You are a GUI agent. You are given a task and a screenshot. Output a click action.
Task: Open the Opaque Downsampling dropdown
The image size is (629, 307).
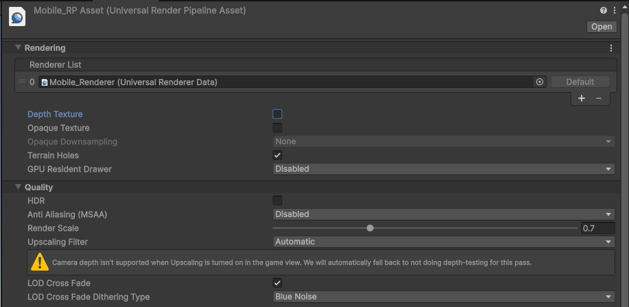pos(444,141)
